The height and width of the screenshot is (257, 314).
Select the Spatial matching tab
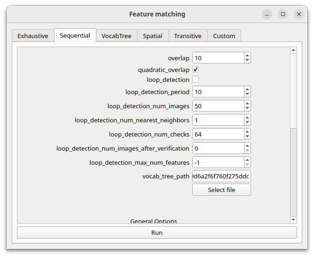click(153, 36)
